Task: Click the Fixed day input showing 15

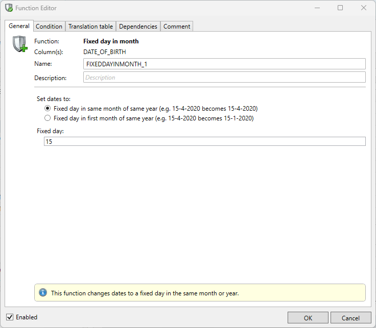Action: click(x=204, y=142)
